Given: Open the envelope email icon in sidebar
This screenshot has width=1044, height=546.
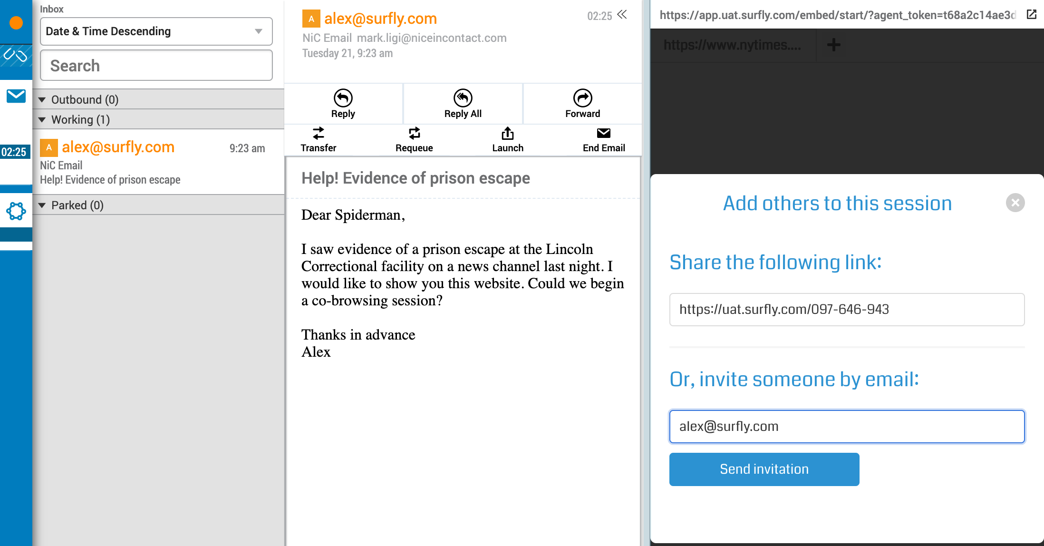Looking at the screenshot, I should point(16,96).
